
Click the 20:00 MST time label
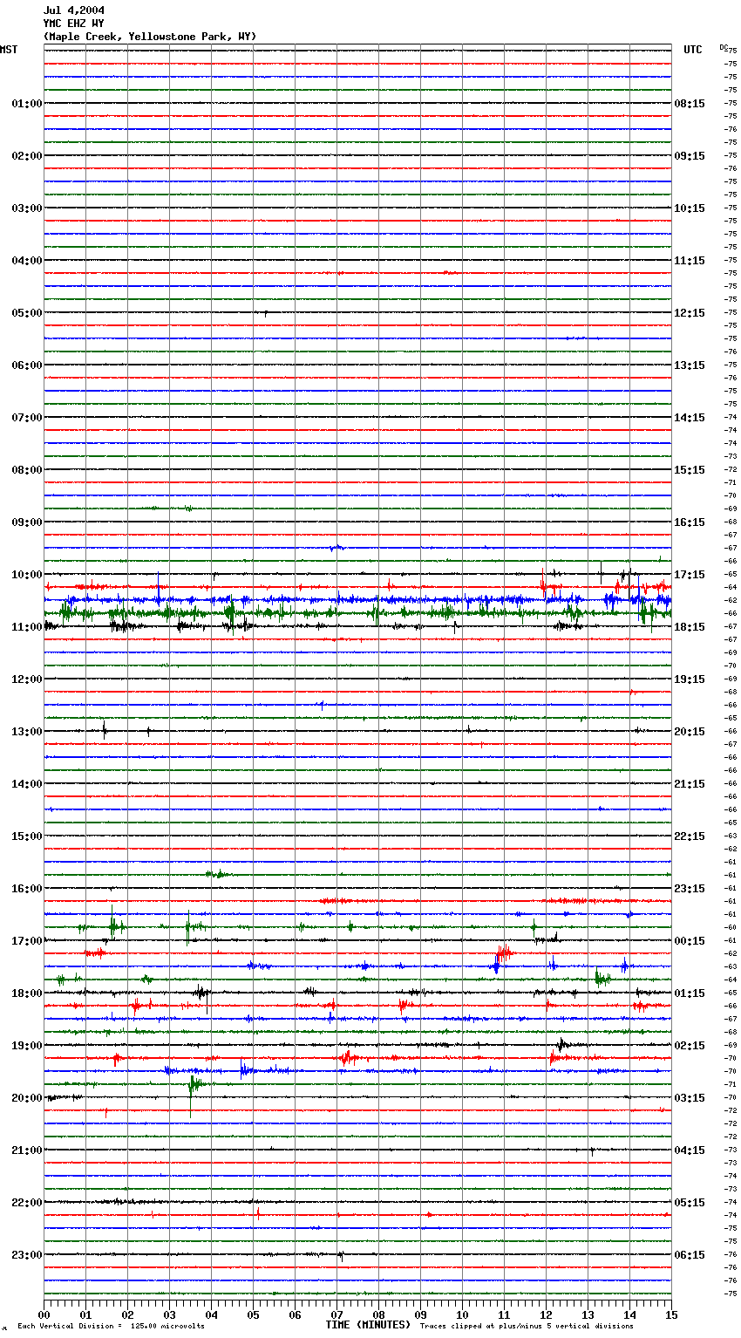(x=27, y=1098)
